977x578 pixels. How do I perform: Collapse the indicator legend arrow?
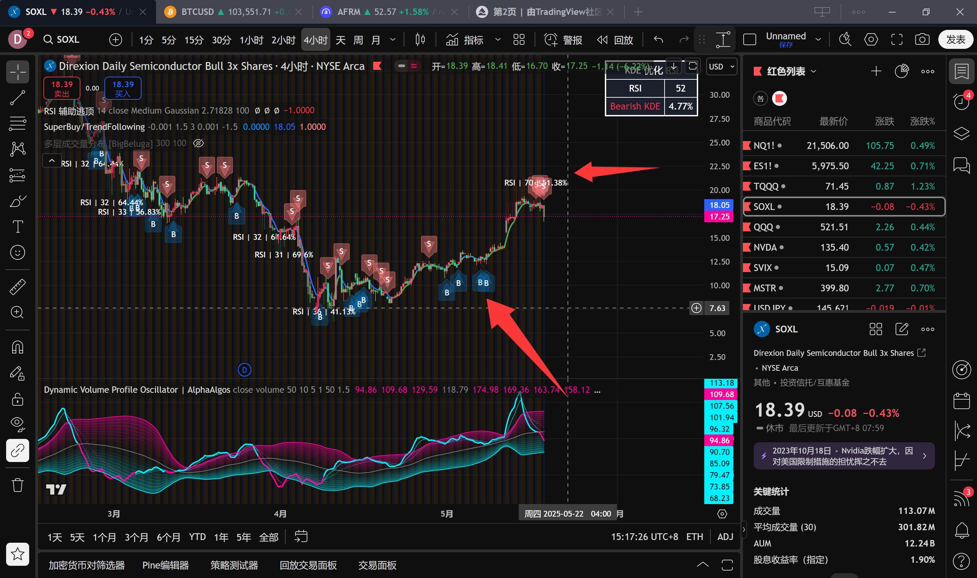52,160
